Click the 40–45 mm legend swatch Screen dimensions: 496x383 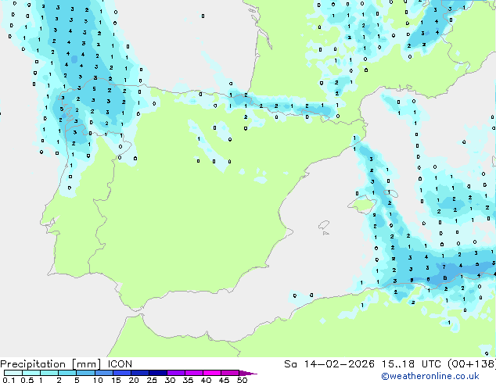point(212,373)
